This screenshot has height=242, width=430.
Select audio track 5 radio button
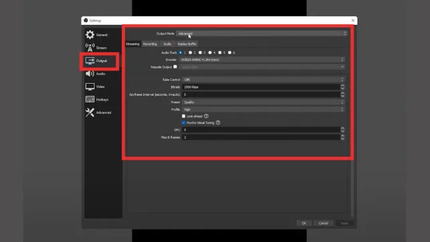pos(220,52)
